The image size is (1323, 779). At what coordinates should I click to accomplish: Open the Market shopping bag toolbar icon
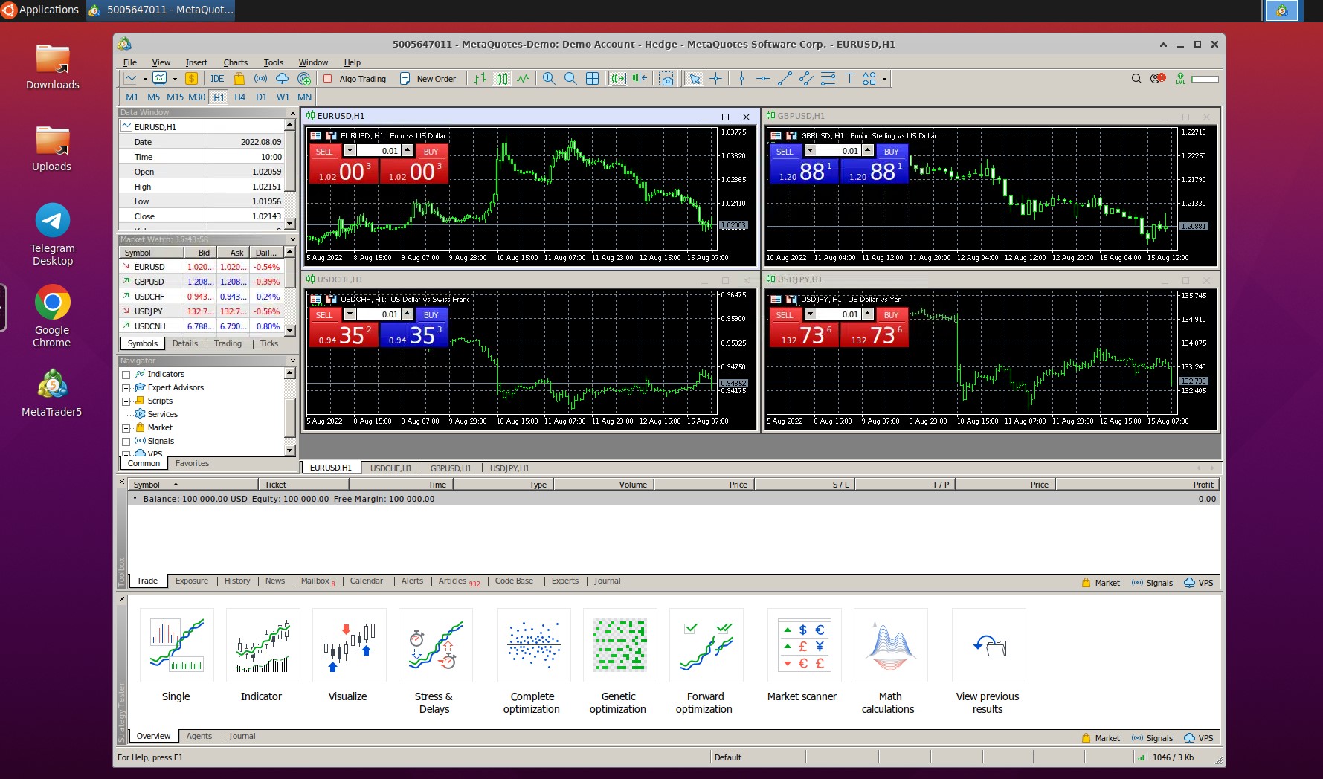239,79
